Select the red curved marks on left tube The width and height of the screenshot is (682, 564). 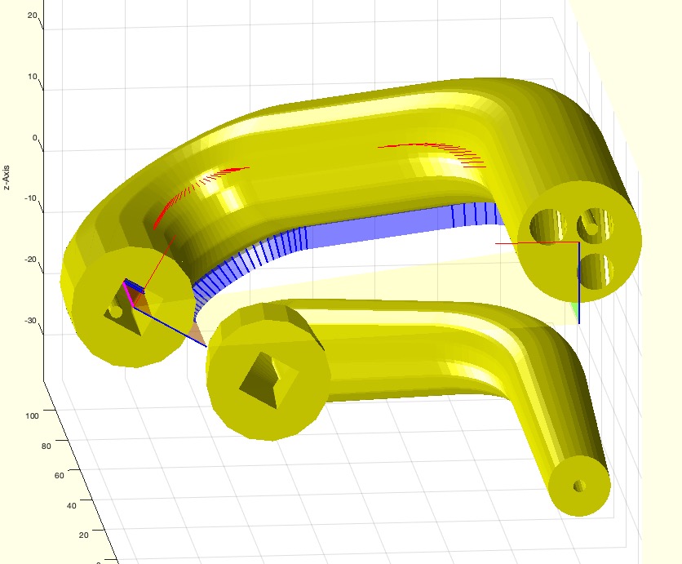point(189,189)
